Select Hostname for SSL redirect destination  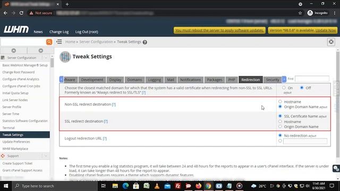(280, 121)
